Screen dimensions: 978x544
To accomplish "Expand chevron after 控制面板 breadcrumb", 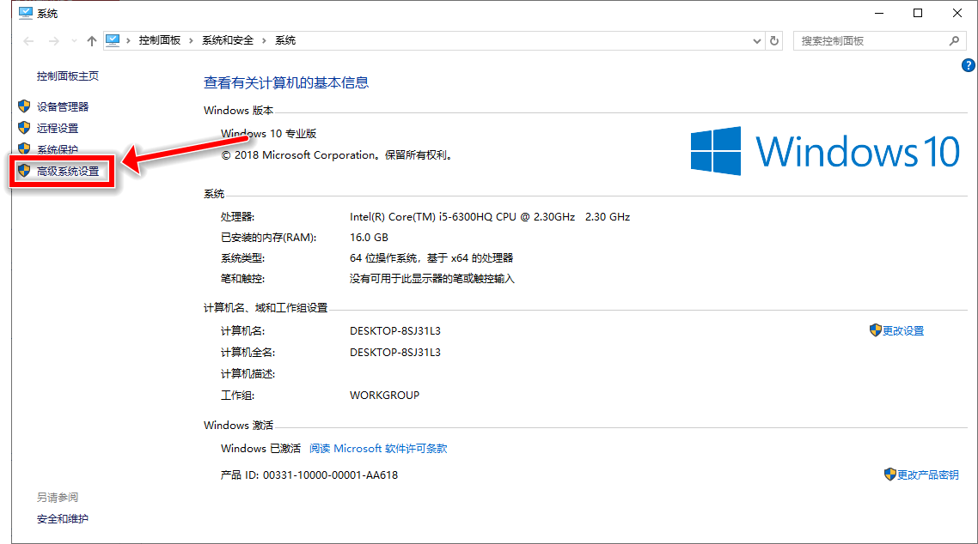I will 191,40.
